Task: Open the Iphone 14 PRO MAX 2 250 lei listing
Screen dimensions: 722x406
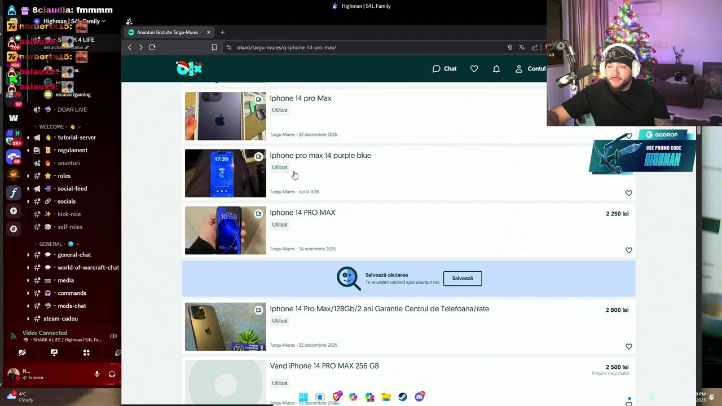Action: click(302, 213)
